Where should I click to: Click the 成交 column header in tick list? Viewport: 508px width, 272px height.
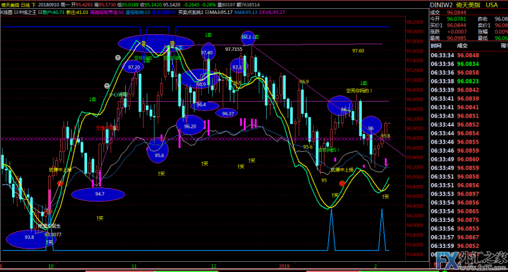[461, 46]
